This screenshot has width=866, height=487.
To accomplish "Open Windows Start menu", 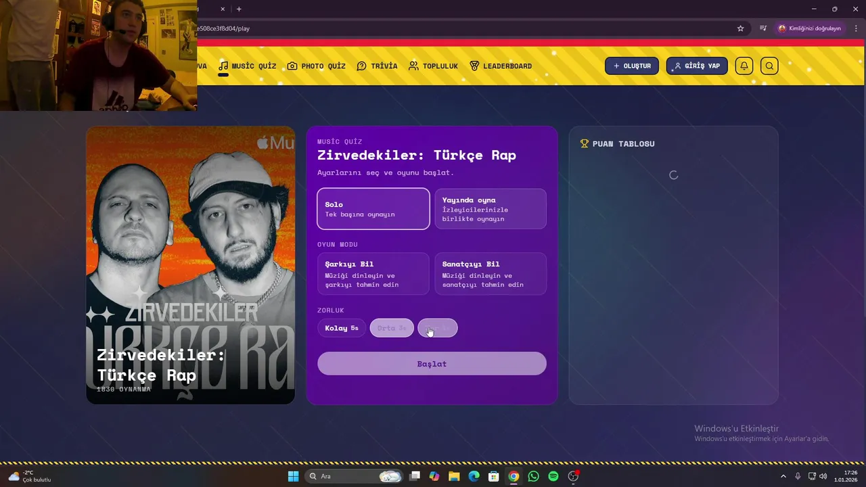I will tap(293, 476).
